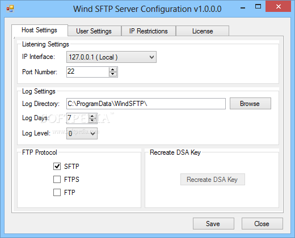Minimize the configuration window
Viewport: 295px width, 238px height.
243,7
